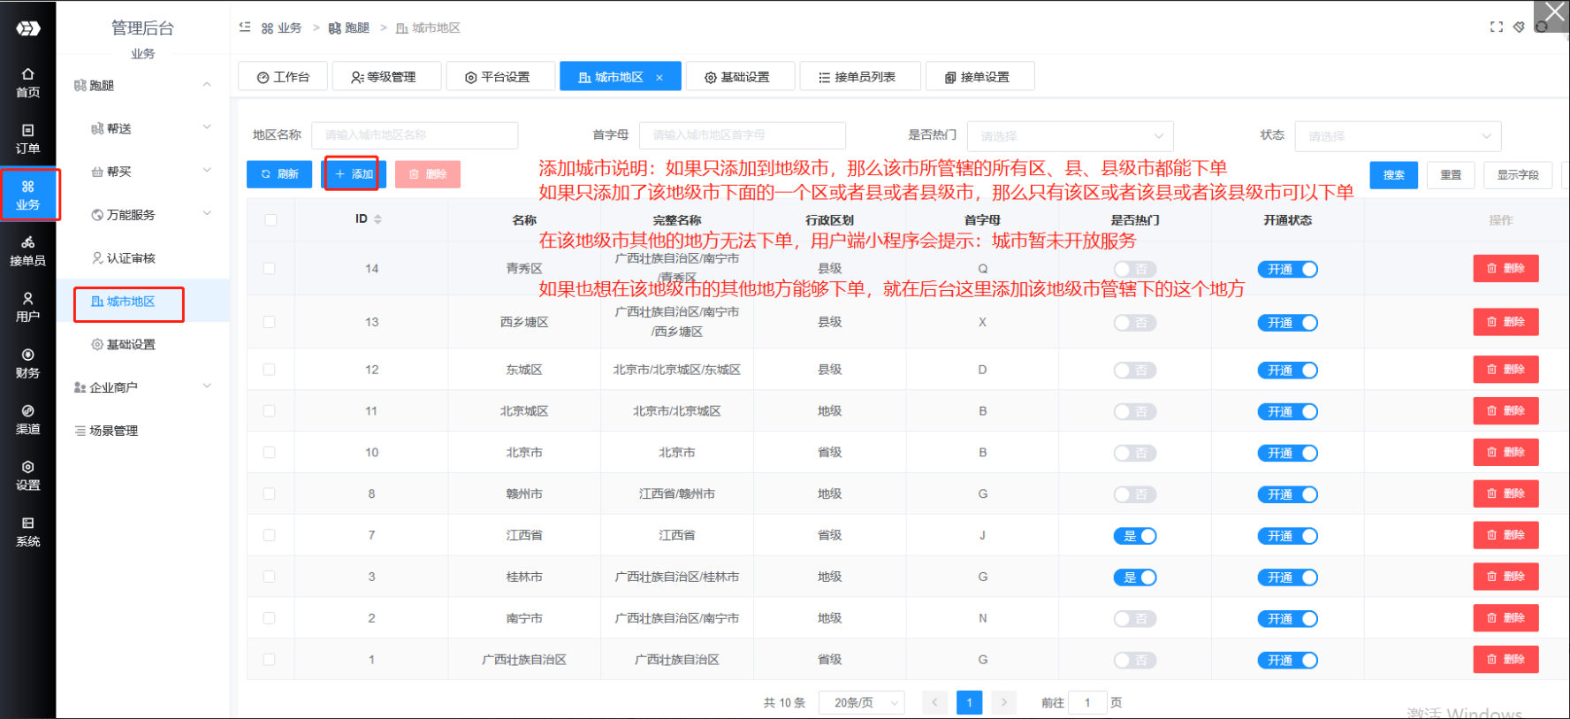Collapse the menu using the top-left fold icon
1570x719 pixels.
click(245, 27)
